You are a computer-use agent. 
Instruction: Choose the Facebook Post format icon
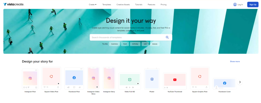tap(74, 78)
